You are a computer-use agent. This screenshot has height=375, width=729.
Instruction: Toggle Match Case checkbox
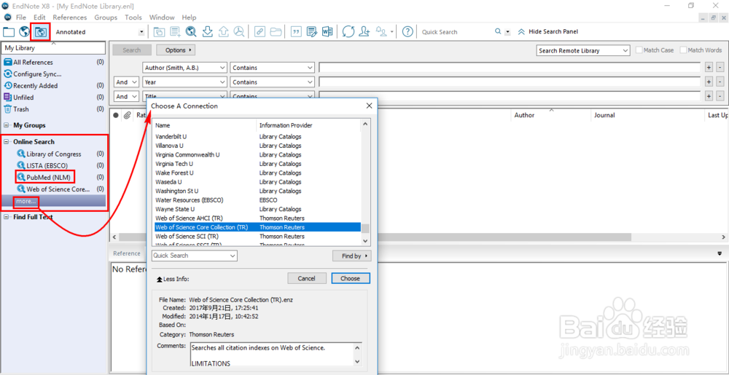tap(639, 50)
